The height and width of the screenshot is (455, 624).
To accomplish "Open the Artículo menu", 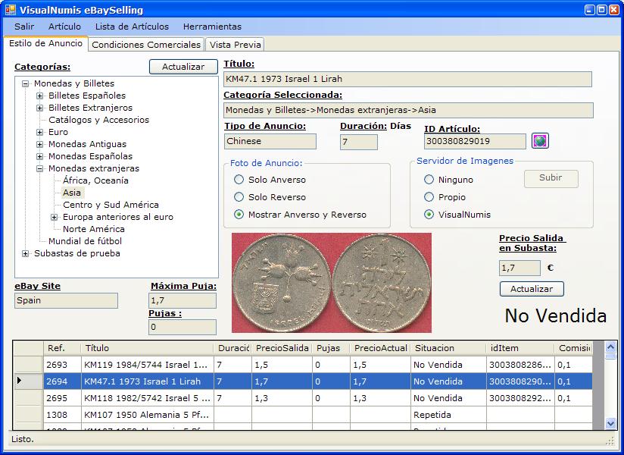I will coord(64,27).
